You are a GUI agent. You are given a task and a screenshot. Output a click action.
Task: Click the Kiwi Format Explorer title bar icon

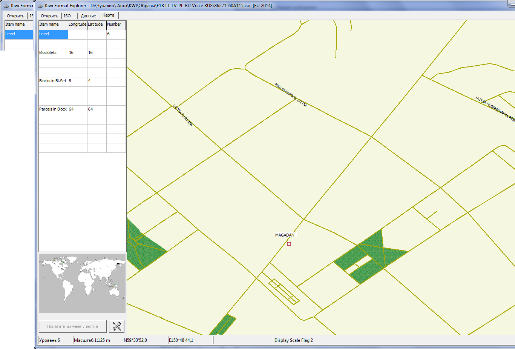(40, 6)
